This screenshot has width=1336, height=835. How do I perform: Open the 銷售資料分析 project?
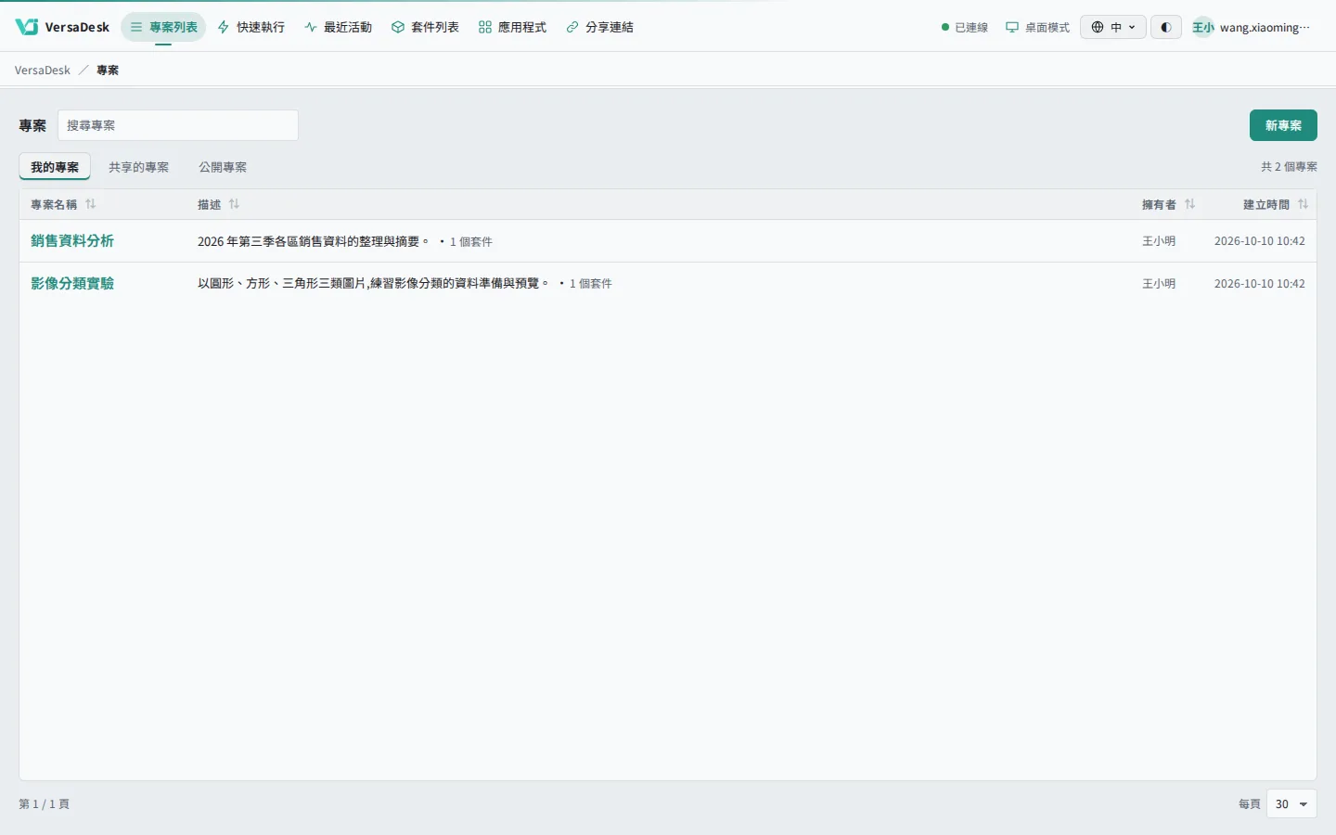[72, 240]
